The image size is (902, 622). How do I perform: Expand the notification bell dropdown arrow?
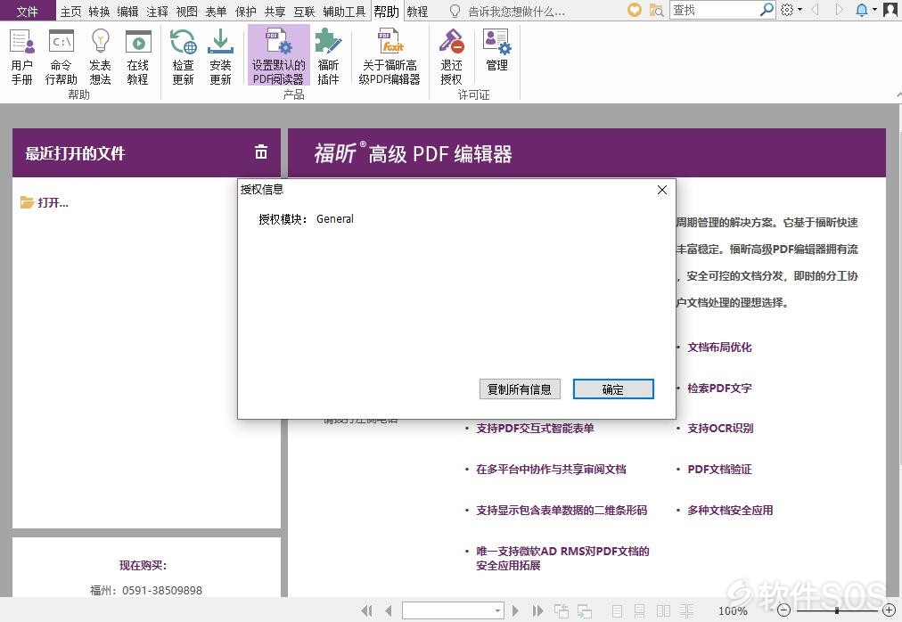(873, 10)
